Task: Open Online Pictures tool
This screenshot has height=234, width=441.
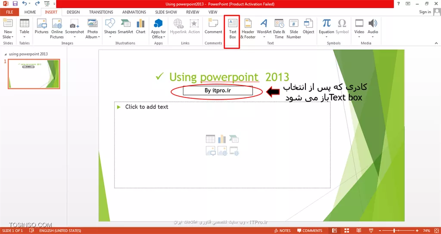Action: click(x=57, y=29)
